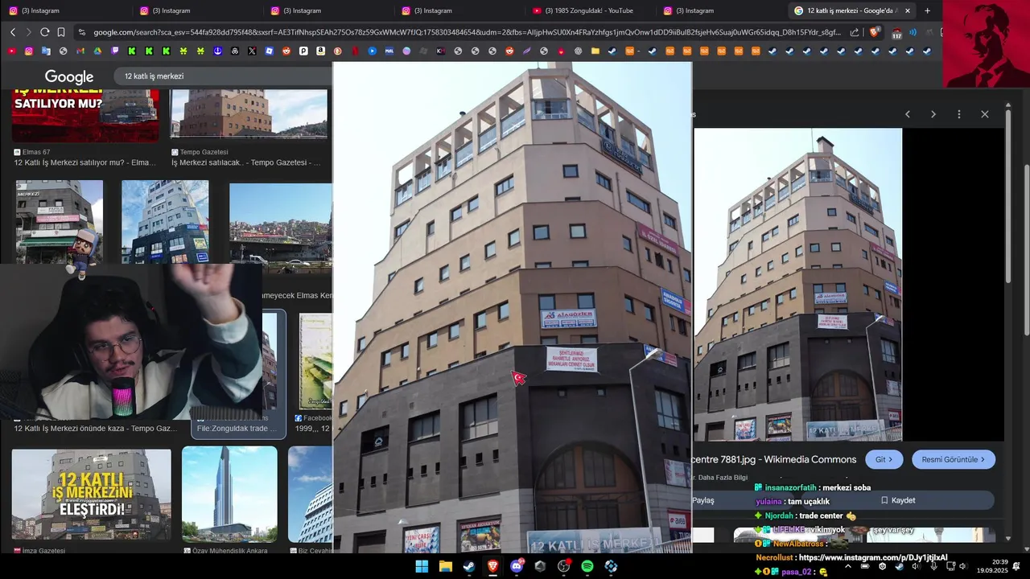Open the Google Drive bookmark icon
The image size is (1030, 579).
tap(97, 51)
